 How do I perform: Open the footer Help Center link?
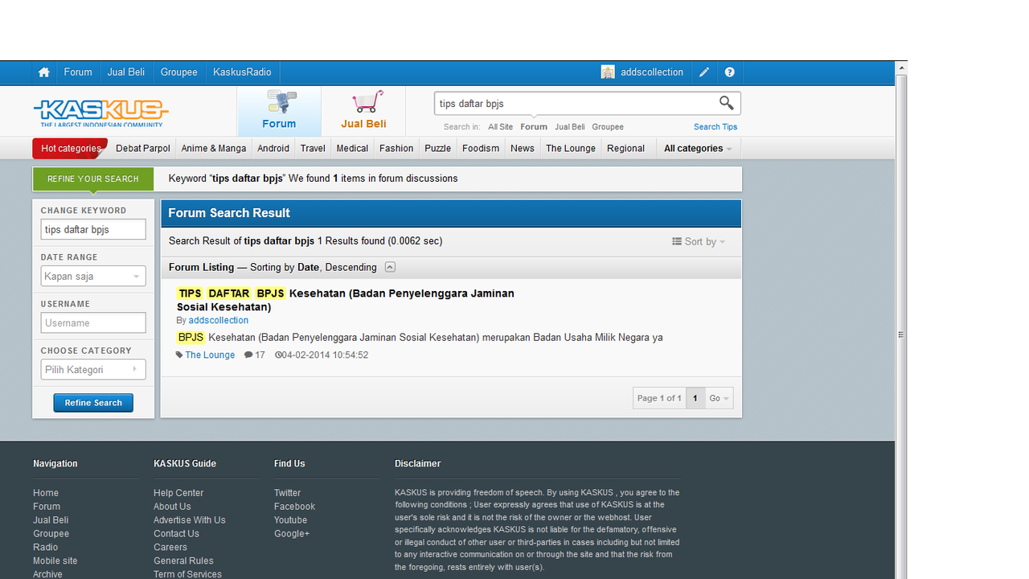pos(178,493)
